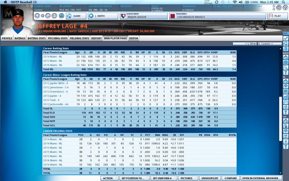Switch to the BATTING STATS tab

(x=37, y=38)
